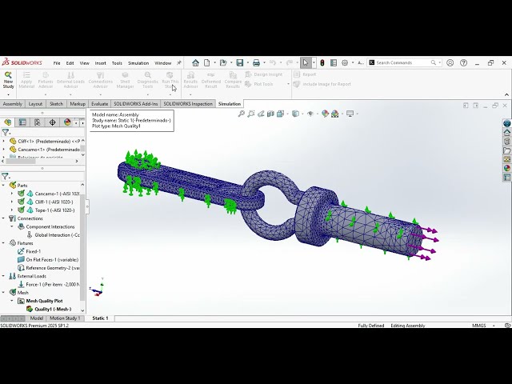Select Previous View icon in view toolbar
Image resolution: width=512 pixels, height=384 pixels.
click(x=261, y=114)
